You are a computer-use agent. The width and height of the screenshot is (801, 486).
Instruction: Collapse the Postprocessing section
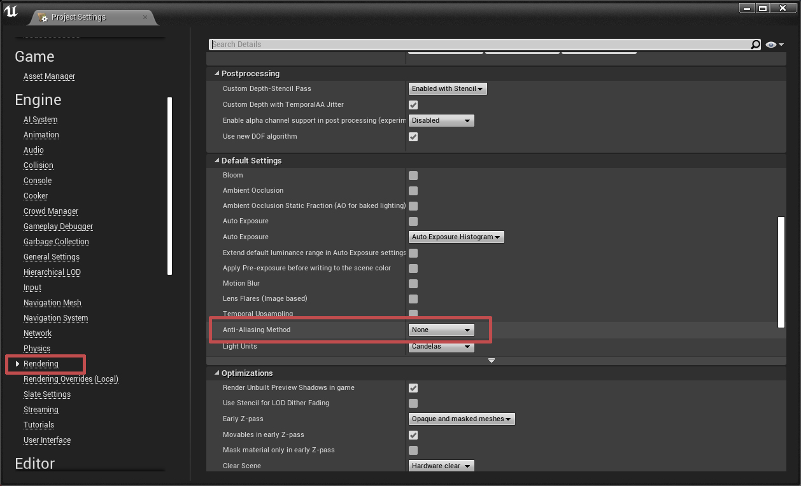[x=217, y=74]
